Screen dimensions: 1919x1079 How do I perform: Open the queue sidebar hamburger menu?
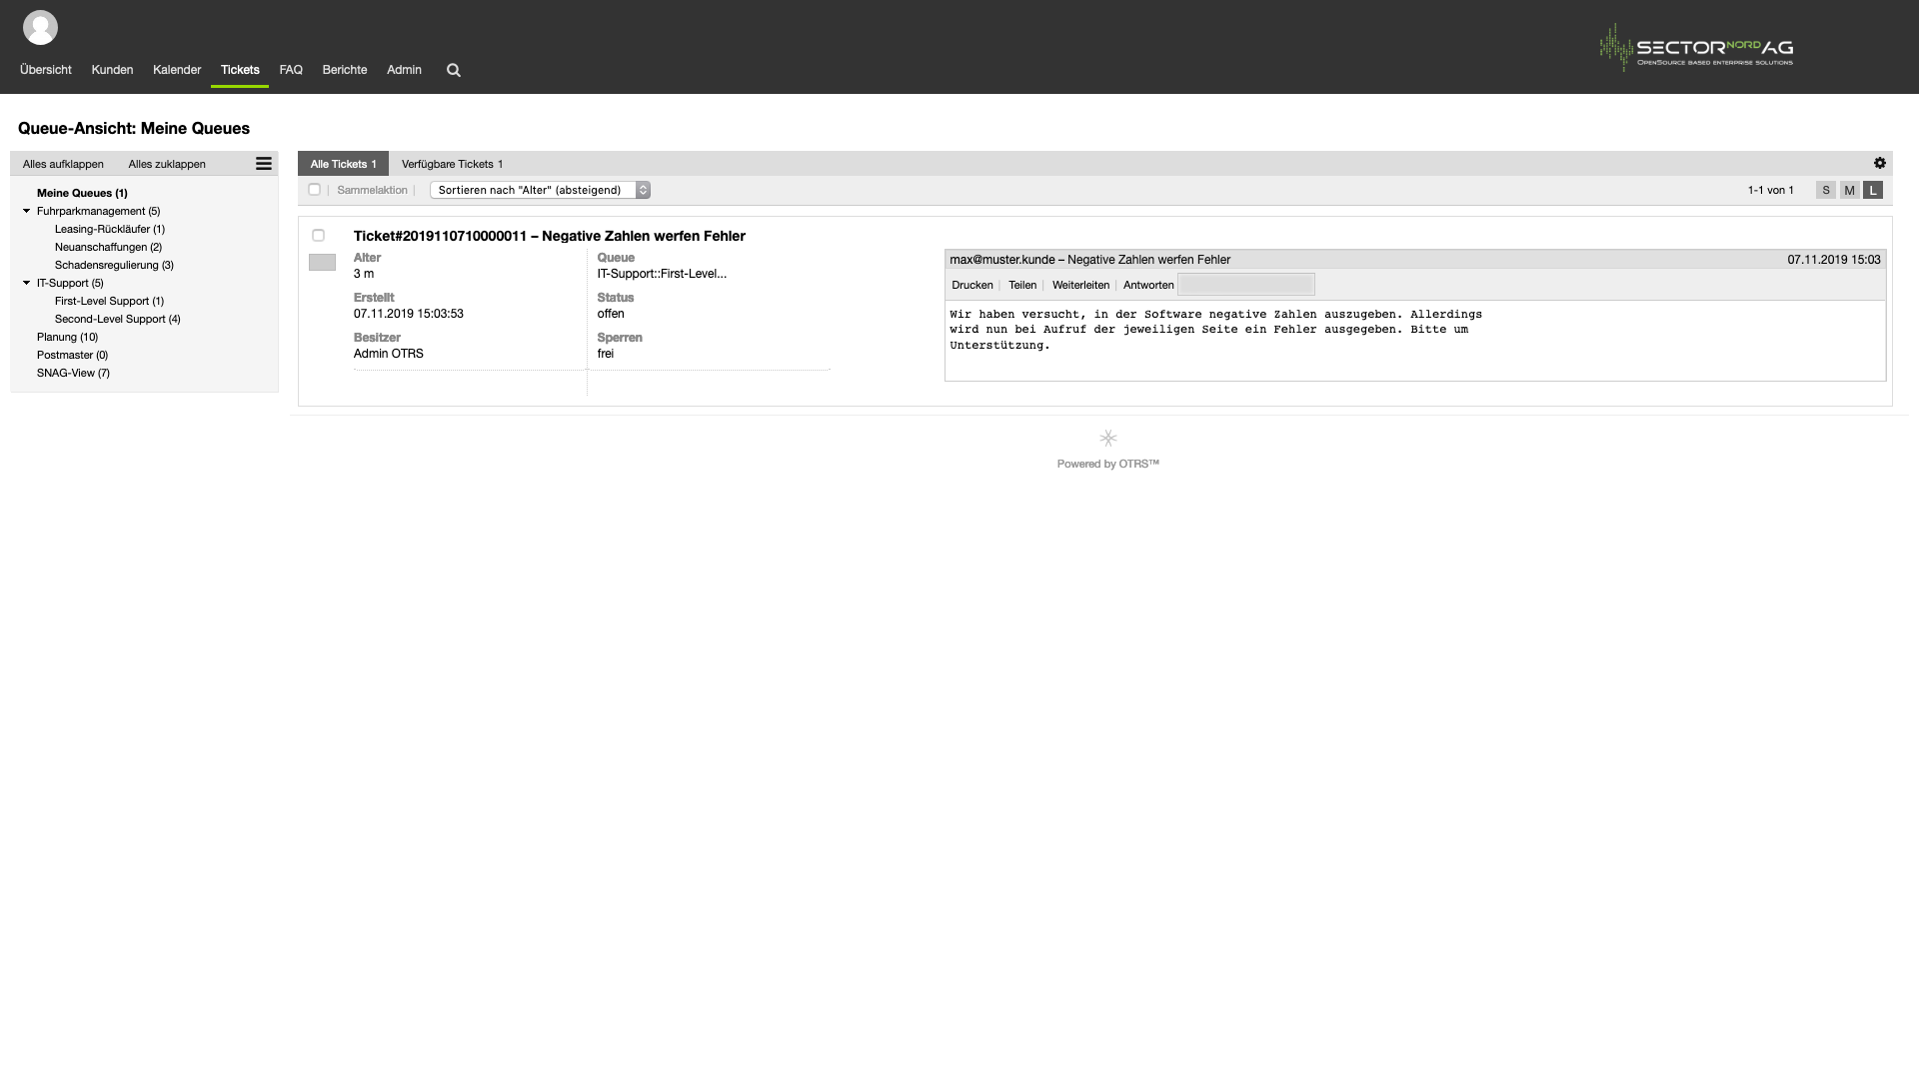pyautogui.click(x=264, y=164)
